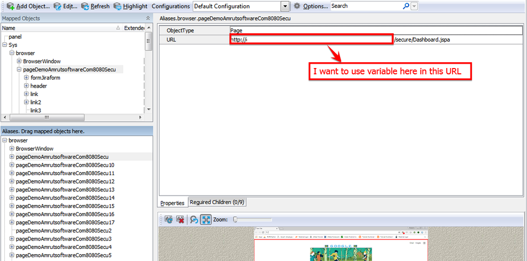527x261 pixels.
Task: Click the object screenshot preview thumbnail
Action: 341,244
